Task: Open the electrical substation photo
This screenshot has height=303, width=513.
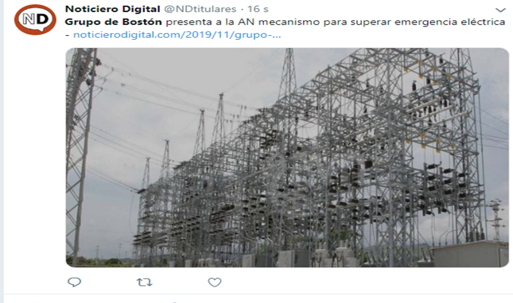Action: tap(287, 158)
